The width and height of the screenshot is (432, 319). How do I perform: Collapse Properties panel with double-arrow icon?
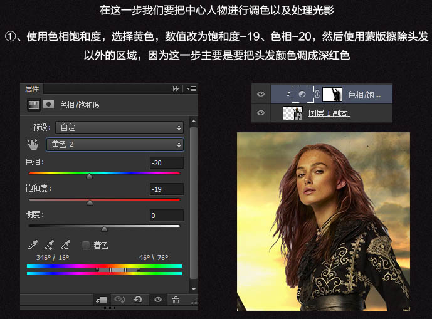click(176, 89)
